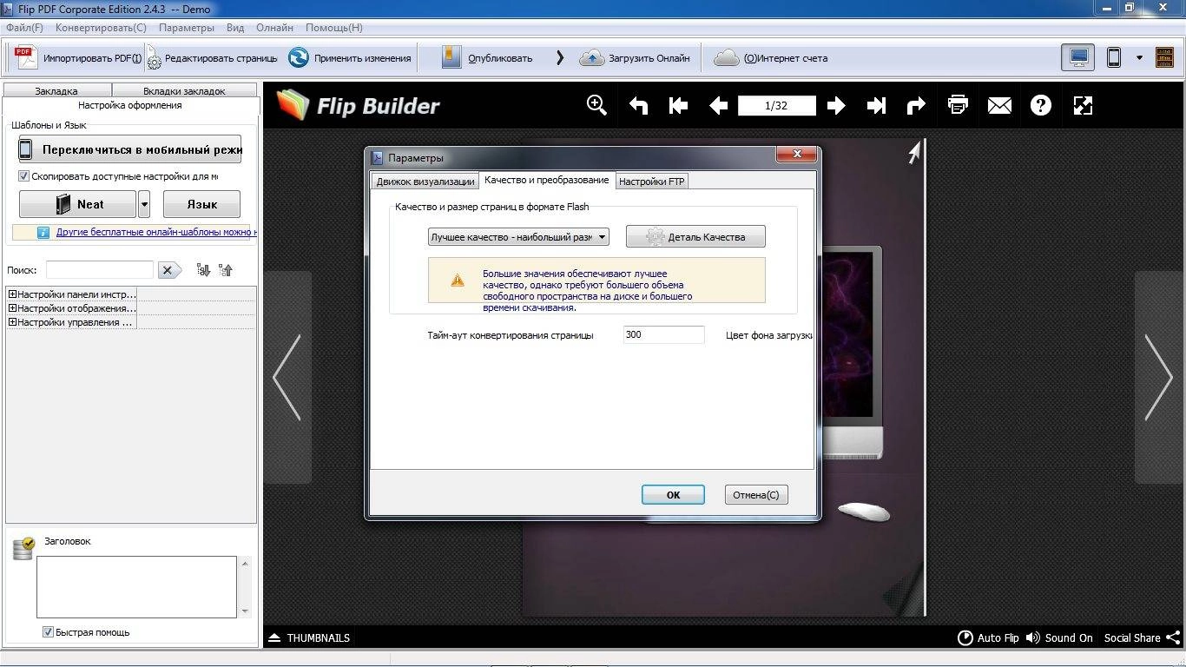Click Переключиться в мобильный режим button
This screenshot has width=1186, height=667.
click(x=129, y=149)
